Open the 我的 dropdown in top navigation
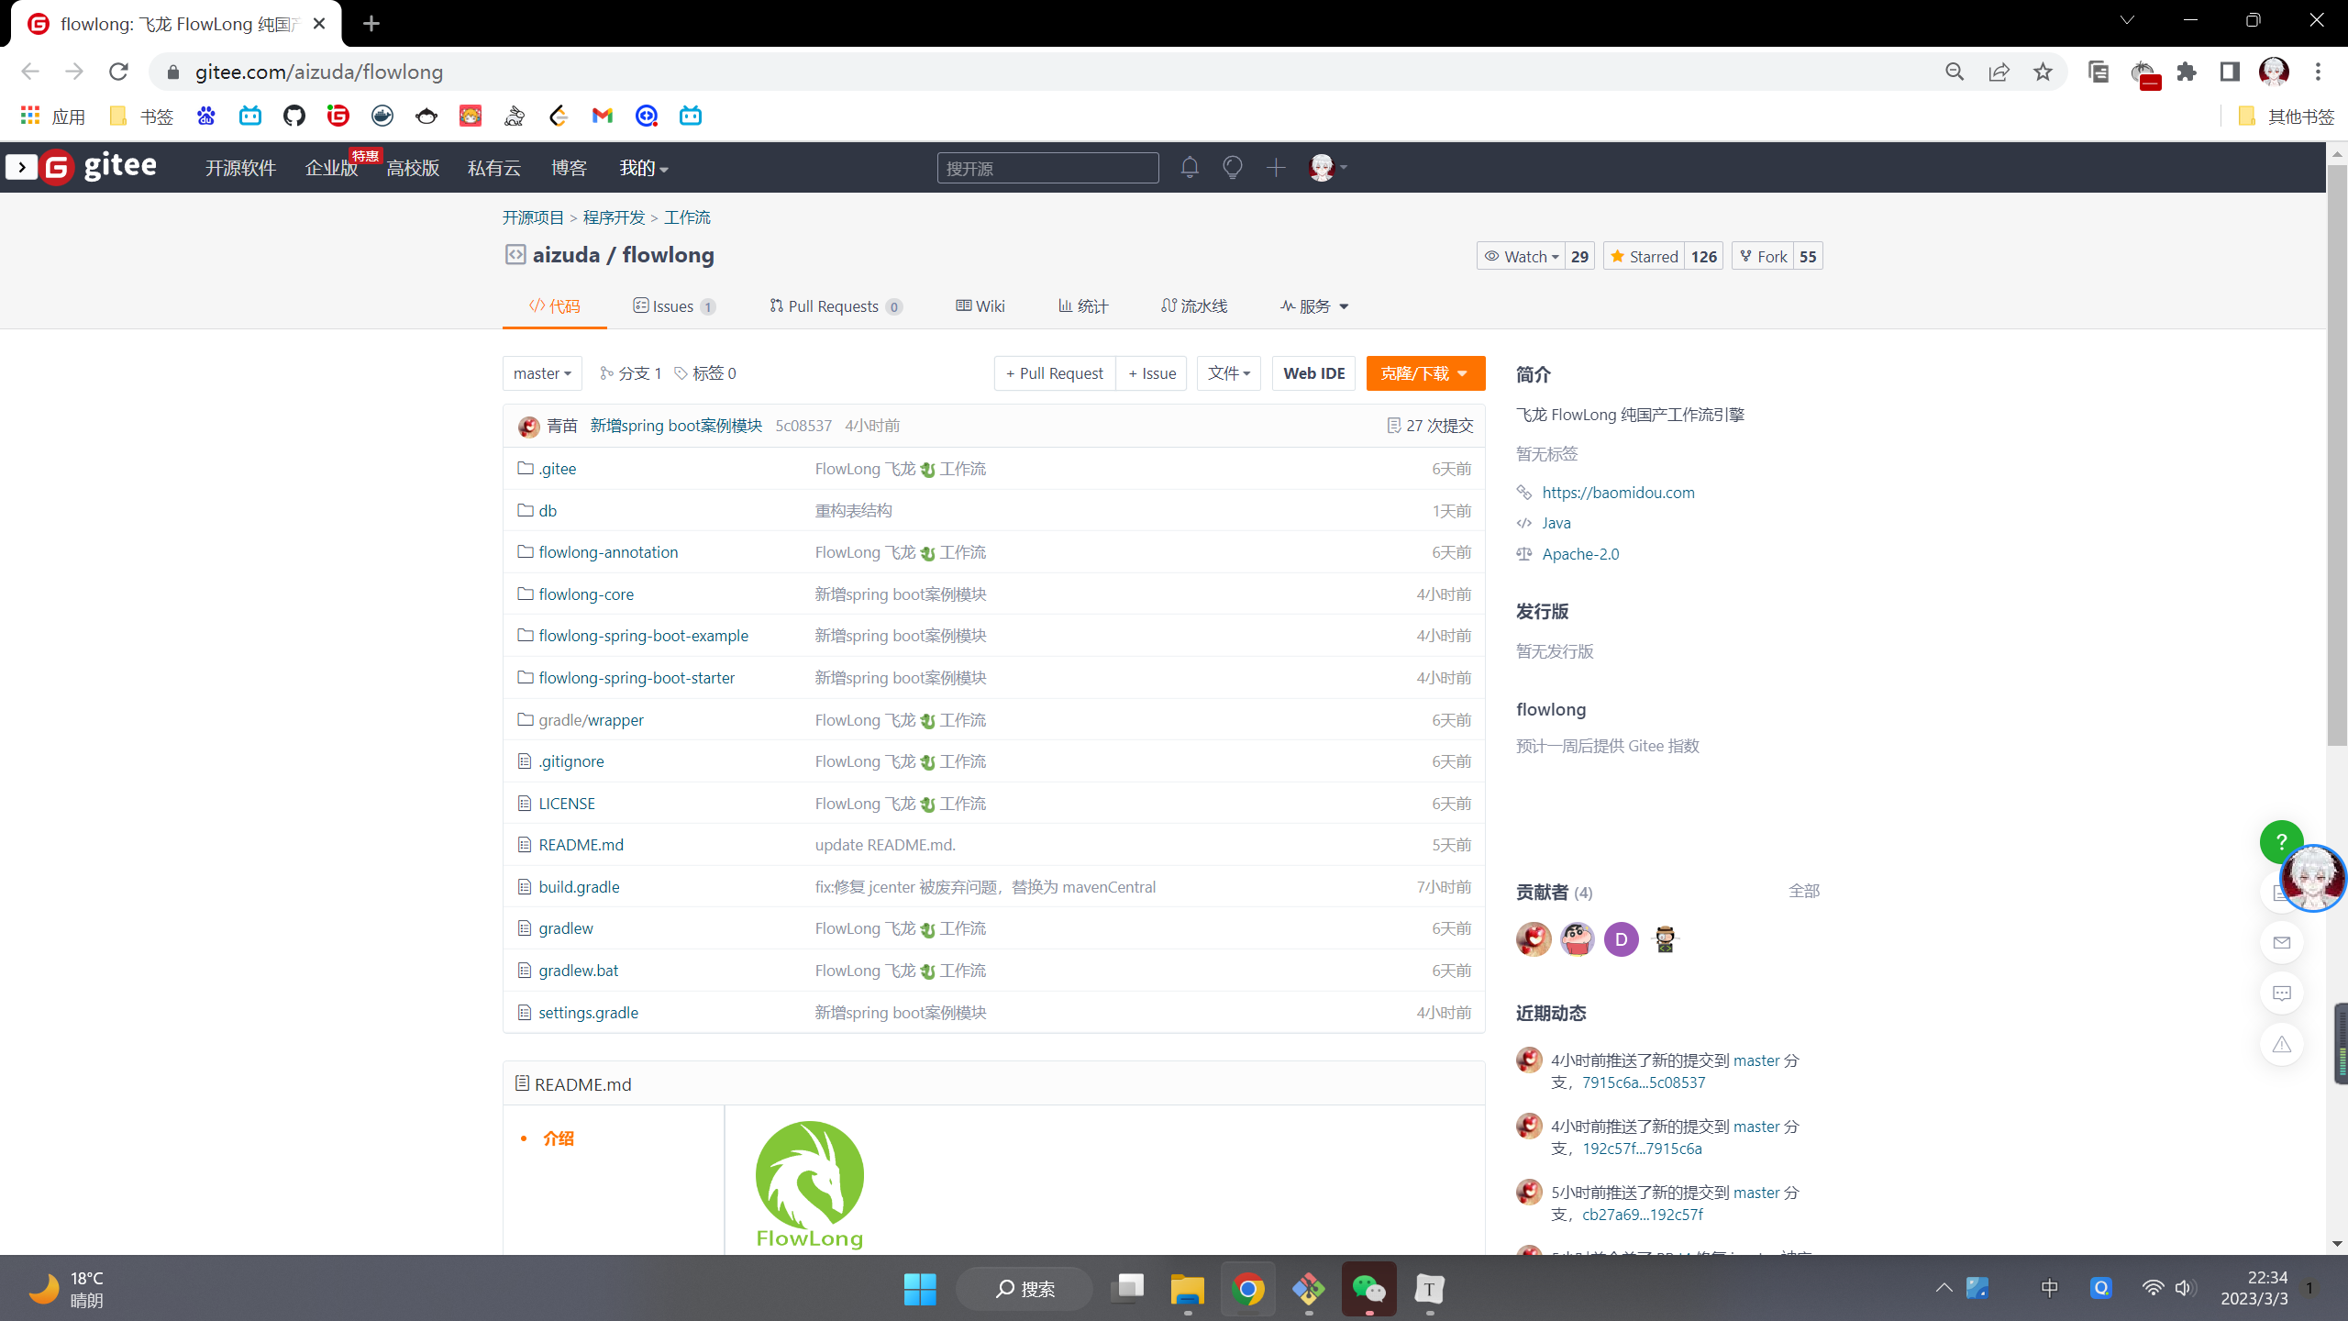 coord(644,167)
